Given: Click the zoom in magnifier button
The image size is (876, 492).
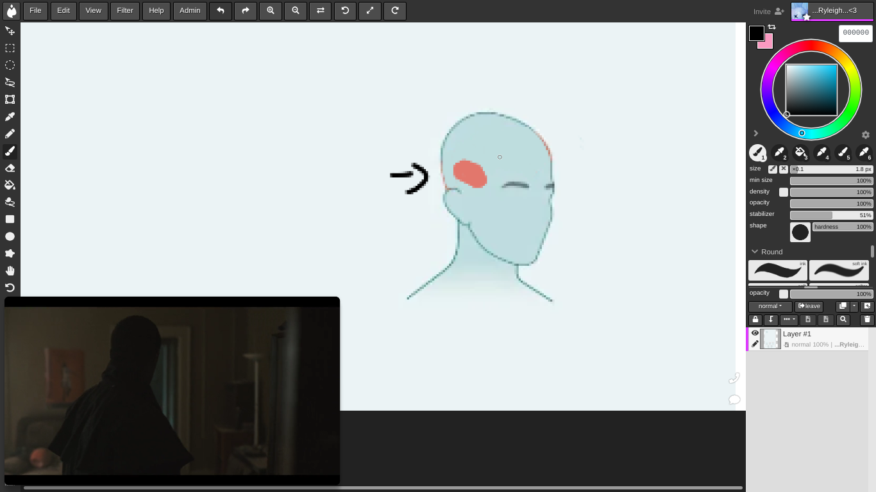Looking at the screenshot, I should [x=271, y=11].
